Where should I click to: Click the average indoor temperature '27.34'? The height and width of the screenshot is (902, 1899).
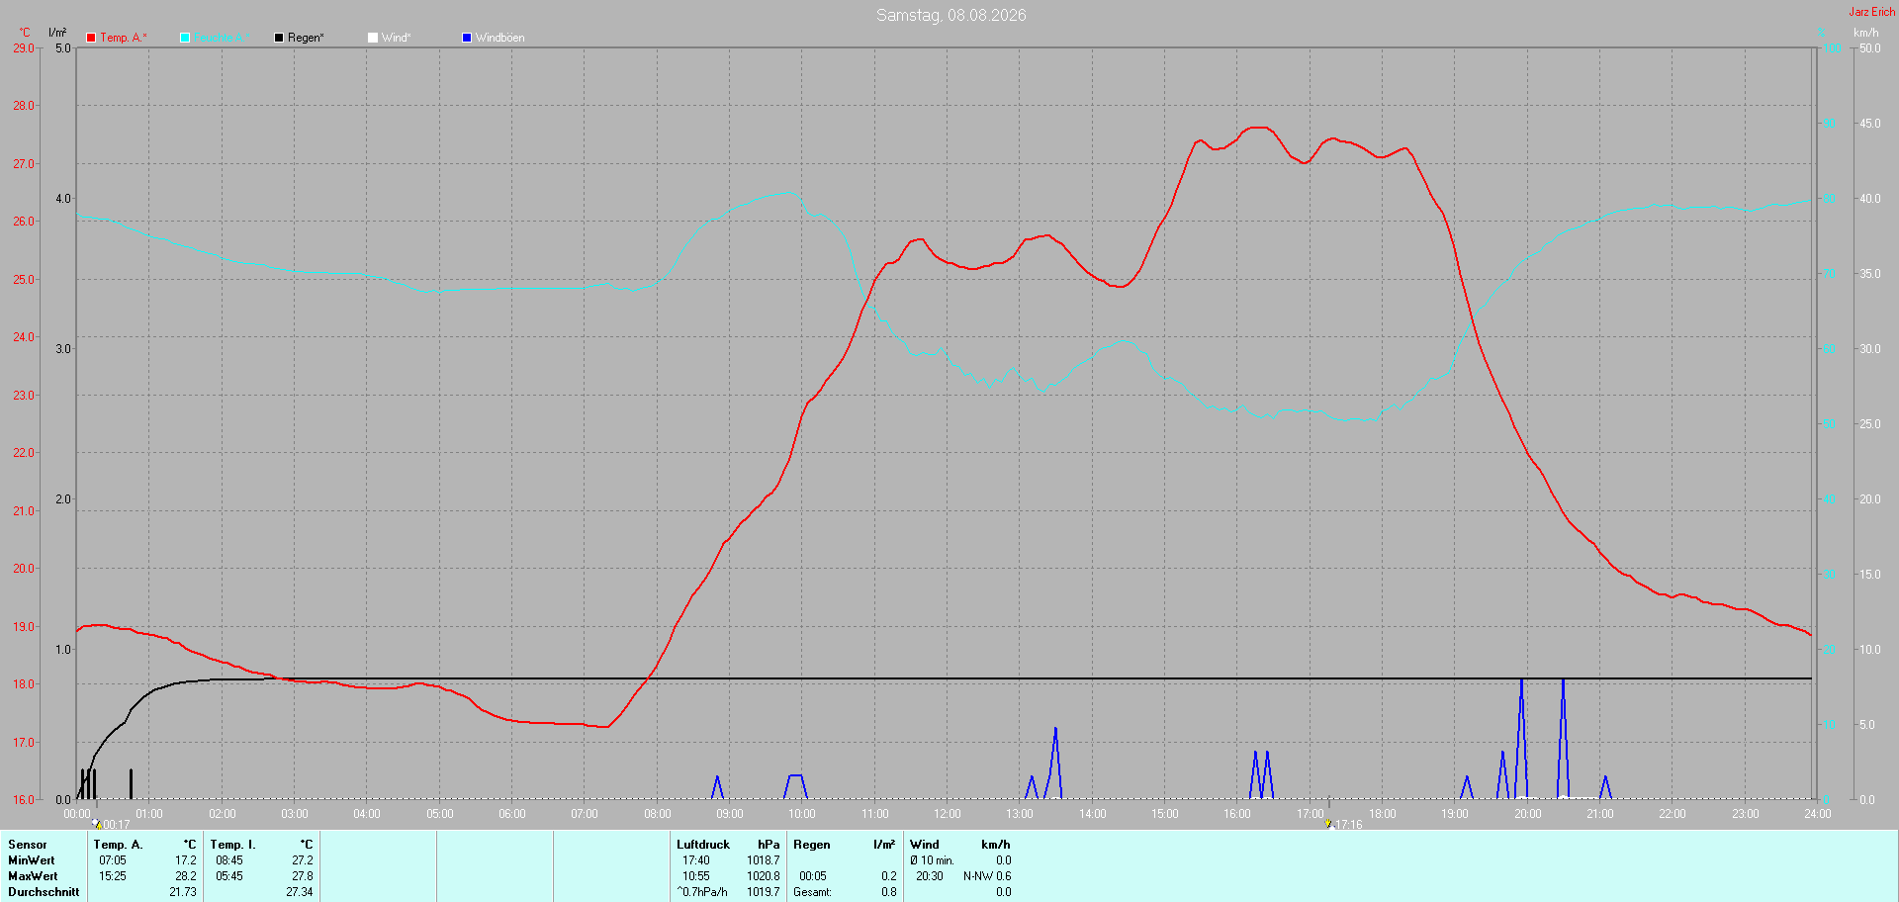(x=300, y=892)
